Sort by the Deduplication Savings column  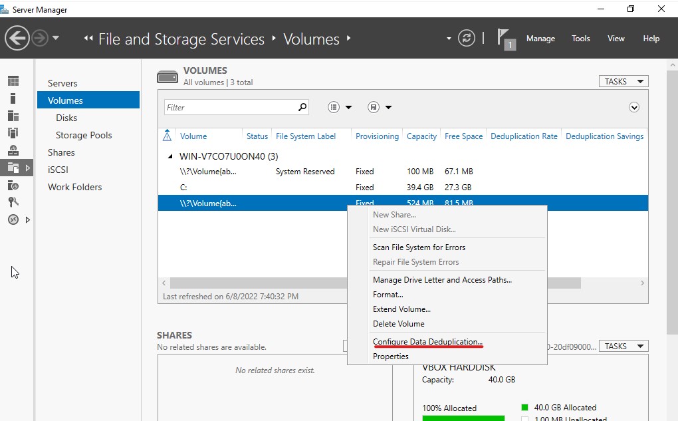tap(604, 136)
